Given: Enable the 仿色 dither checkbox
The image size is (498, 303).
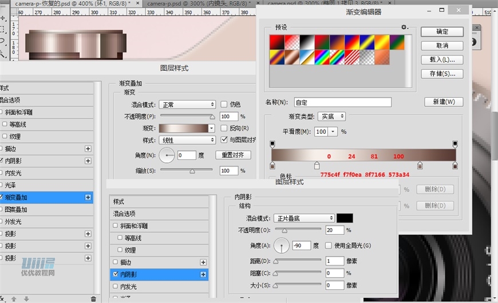Looking at the screenshot, I should click(x=224, y=104).
